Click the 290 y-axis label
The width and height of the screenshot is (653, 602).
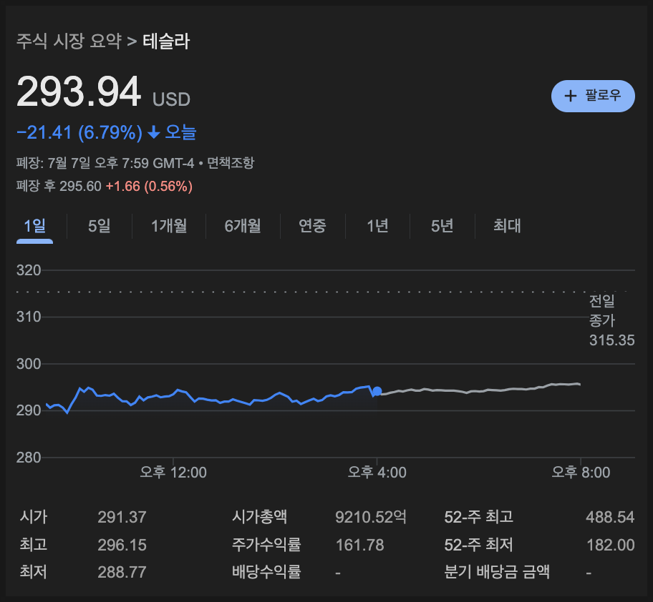tap(29, 411)
